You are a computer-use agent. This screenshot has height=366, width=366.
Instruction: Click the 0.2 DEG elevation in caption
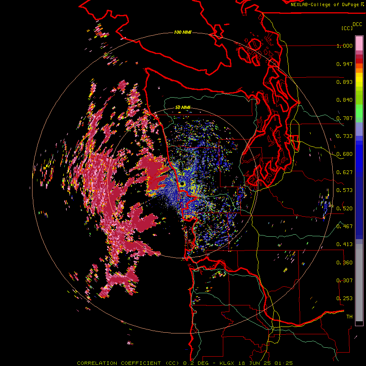pos(196,363)
